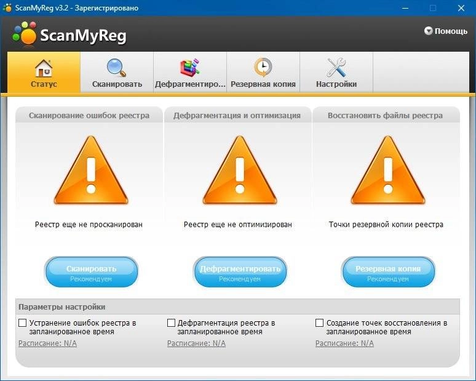Open the Помощь dropdown arrow

[428, 31]
